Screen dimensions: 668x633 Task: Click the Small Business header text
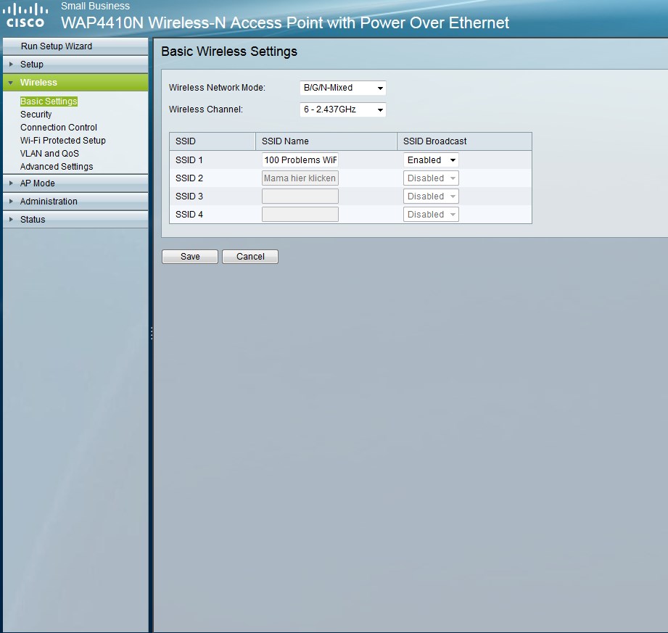pyautogui.click(x=95, y=6)
